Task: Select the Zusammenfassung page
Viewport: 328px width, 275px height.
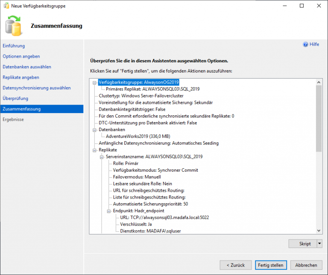Action: tap(42, 109)
